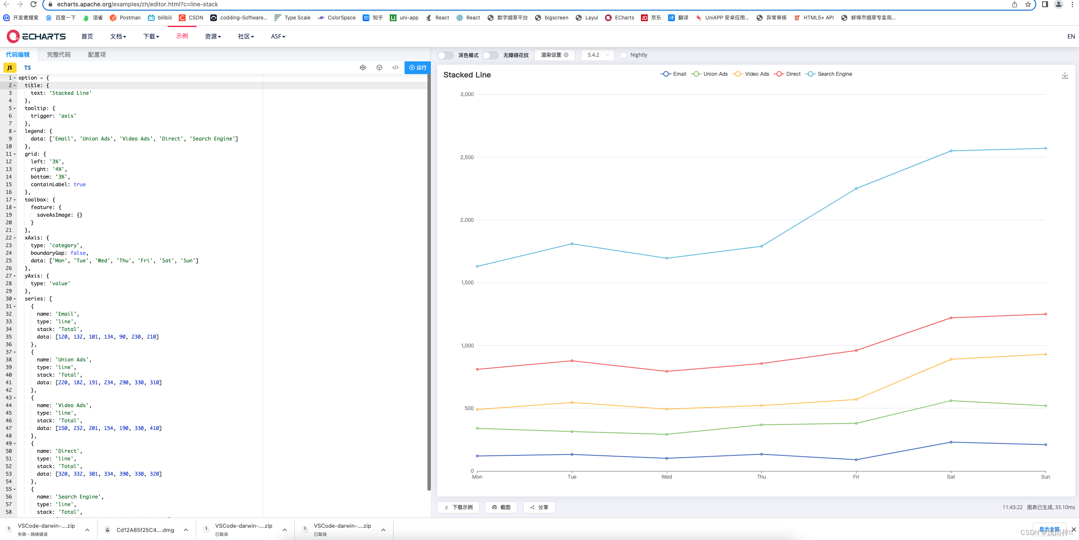
Task: Open the 文档 menu in the navigation bar
Action: [x=118, y=36]
